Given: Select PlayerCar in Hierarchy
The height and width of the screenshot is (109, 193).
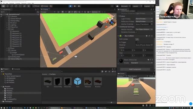Looking at the screenshot, I should 14,27.
